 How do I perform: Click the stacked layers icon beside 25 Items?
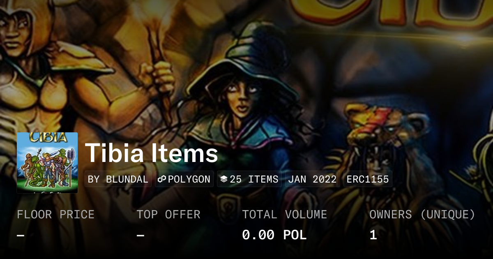pos(224,179)
